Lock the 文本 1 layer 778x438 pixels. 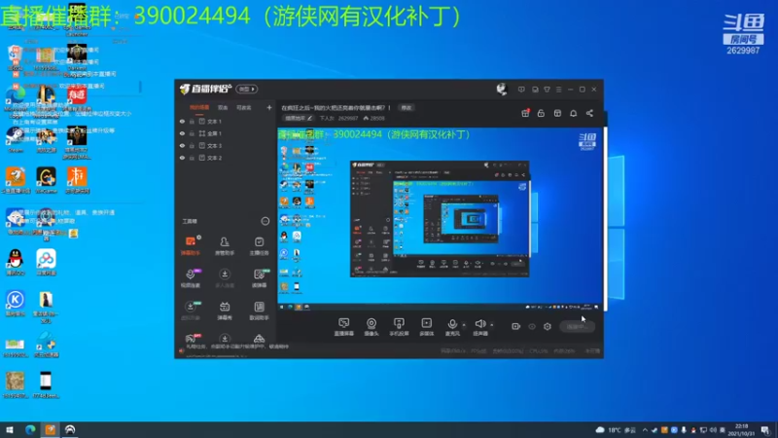[192, 122]
